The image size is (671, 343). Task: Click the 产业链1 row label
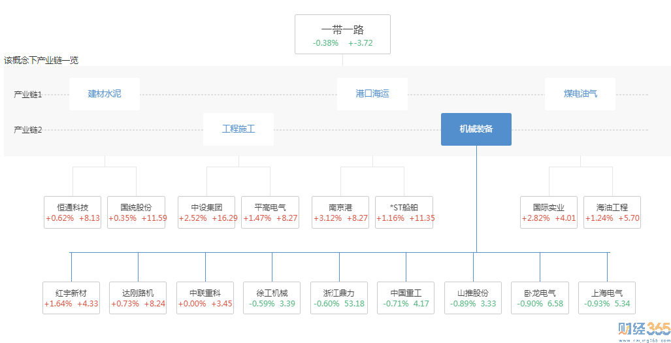(x=28, y=95)
